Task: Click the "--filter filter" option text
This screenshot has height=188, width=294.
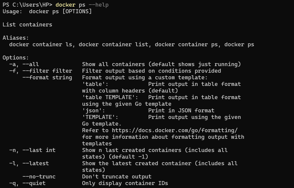Action: click(47, 71)
